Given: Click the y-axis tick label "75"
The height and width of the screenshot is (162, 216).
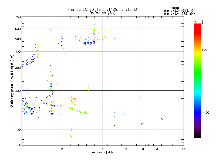Looking at the screenshot, I should [19, 145].
